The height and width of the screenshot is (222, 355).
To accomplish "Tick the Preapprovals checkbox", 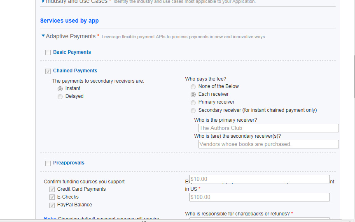I will (x=48, y=163).
